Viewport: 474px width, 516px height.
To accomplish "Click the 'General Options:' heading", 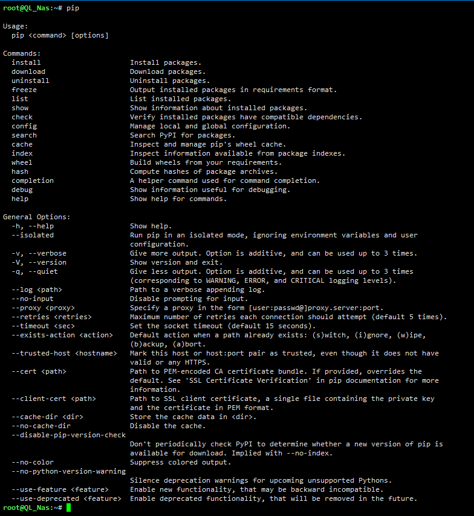I will click(x=36, y=217).
